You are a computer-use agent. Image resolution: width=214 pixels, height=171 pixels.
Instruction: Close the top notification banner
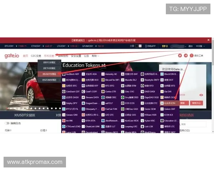tap(209, 40)
